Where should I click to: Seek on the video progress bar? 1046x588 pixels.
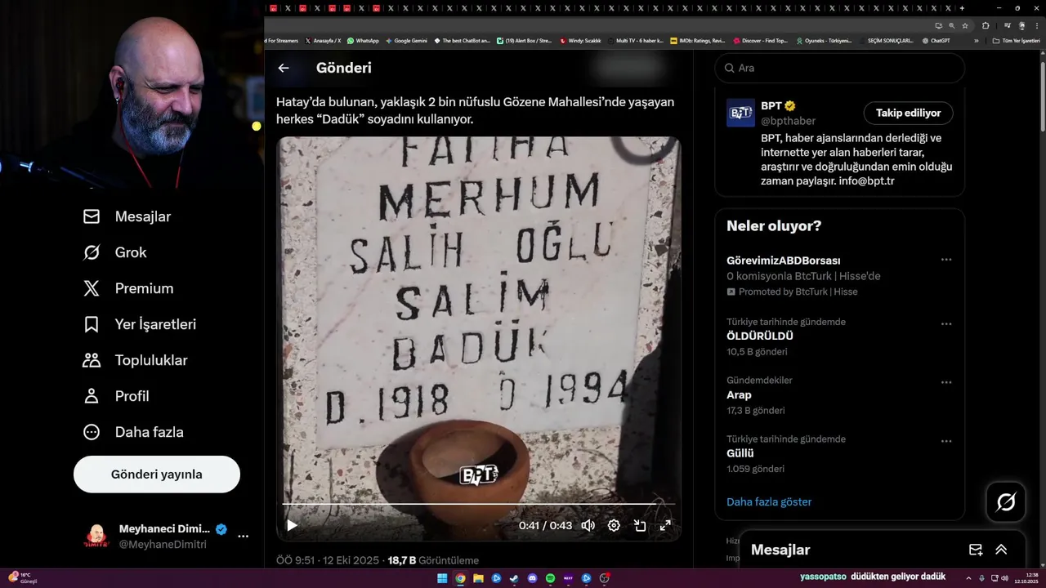coord(479,504)
